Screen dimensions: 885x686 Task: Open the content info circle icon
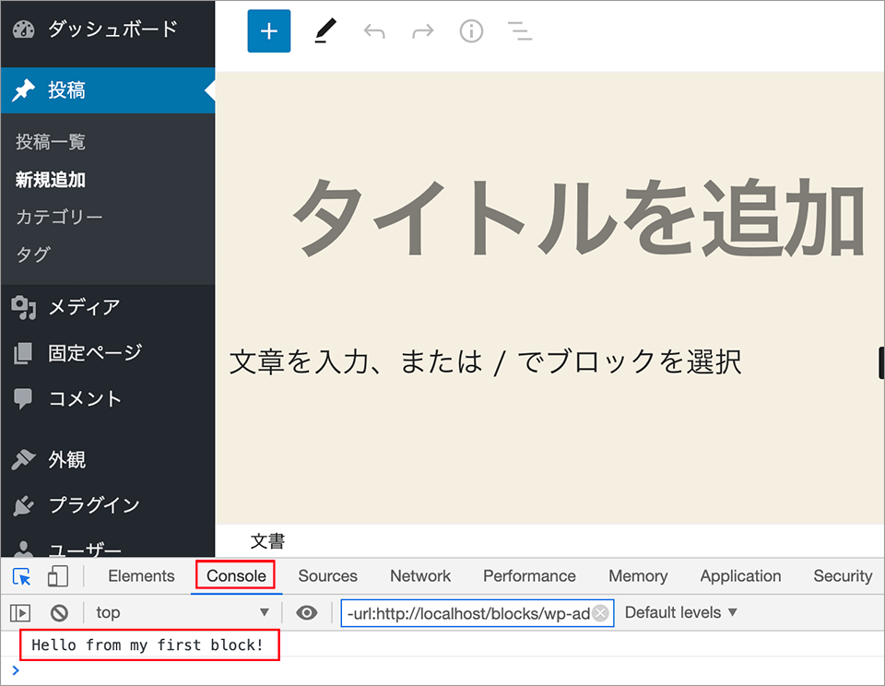[x=471, y=31]
